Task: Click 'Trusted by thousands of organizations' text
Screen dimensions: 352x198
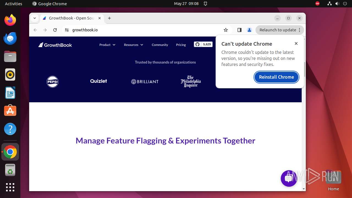Action: click(x=165, y=62)
